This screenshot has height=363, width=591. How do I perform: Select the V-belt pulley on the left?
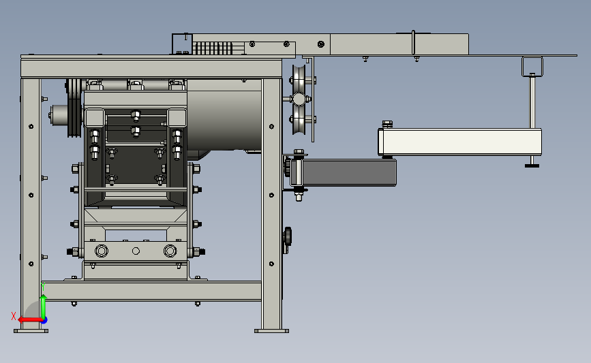74,108
